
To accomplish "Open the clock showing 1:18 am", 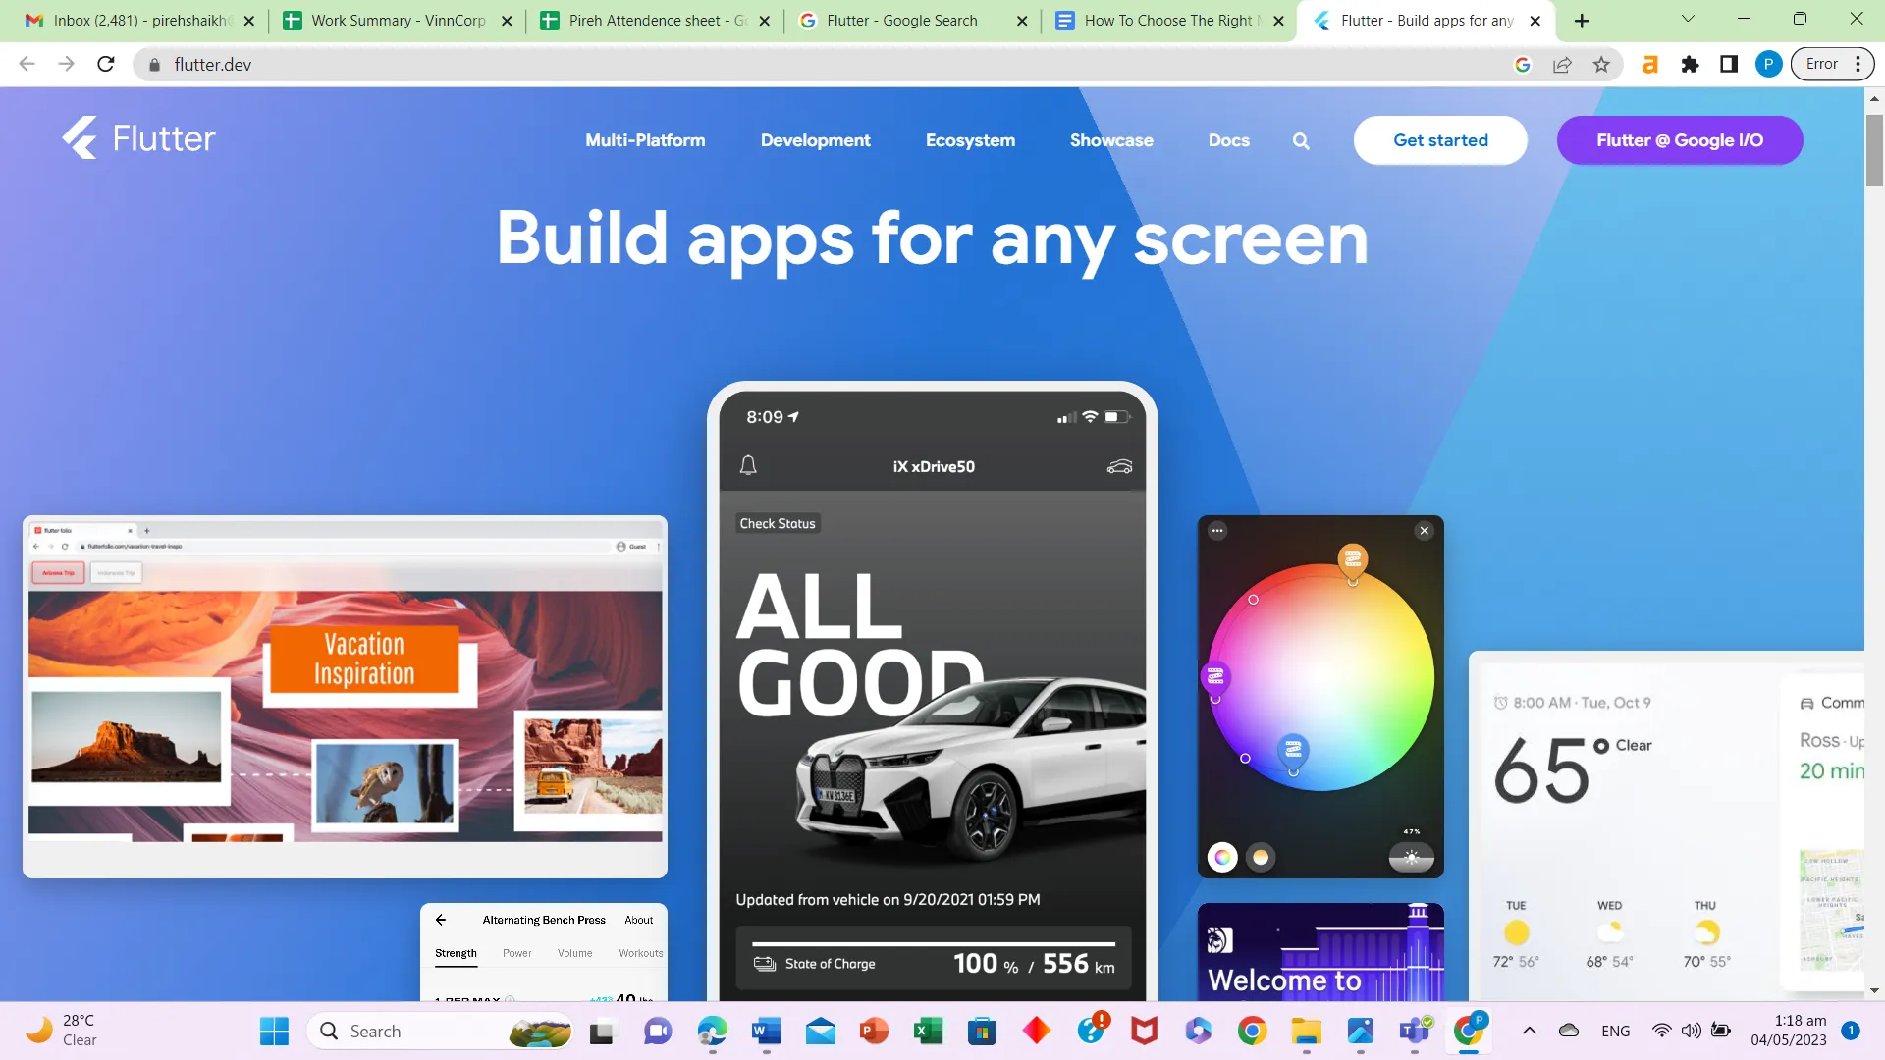I will [1801, 1021].
